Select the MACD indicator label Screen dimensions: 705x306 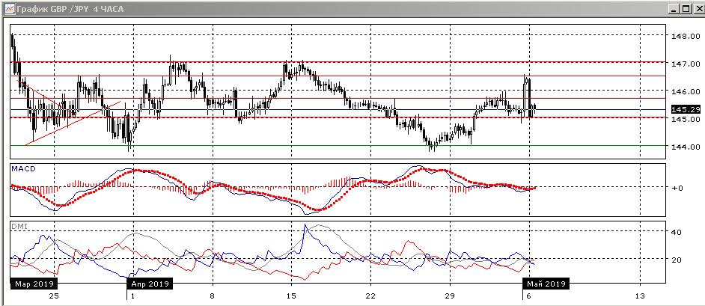[x=21, y=170]
